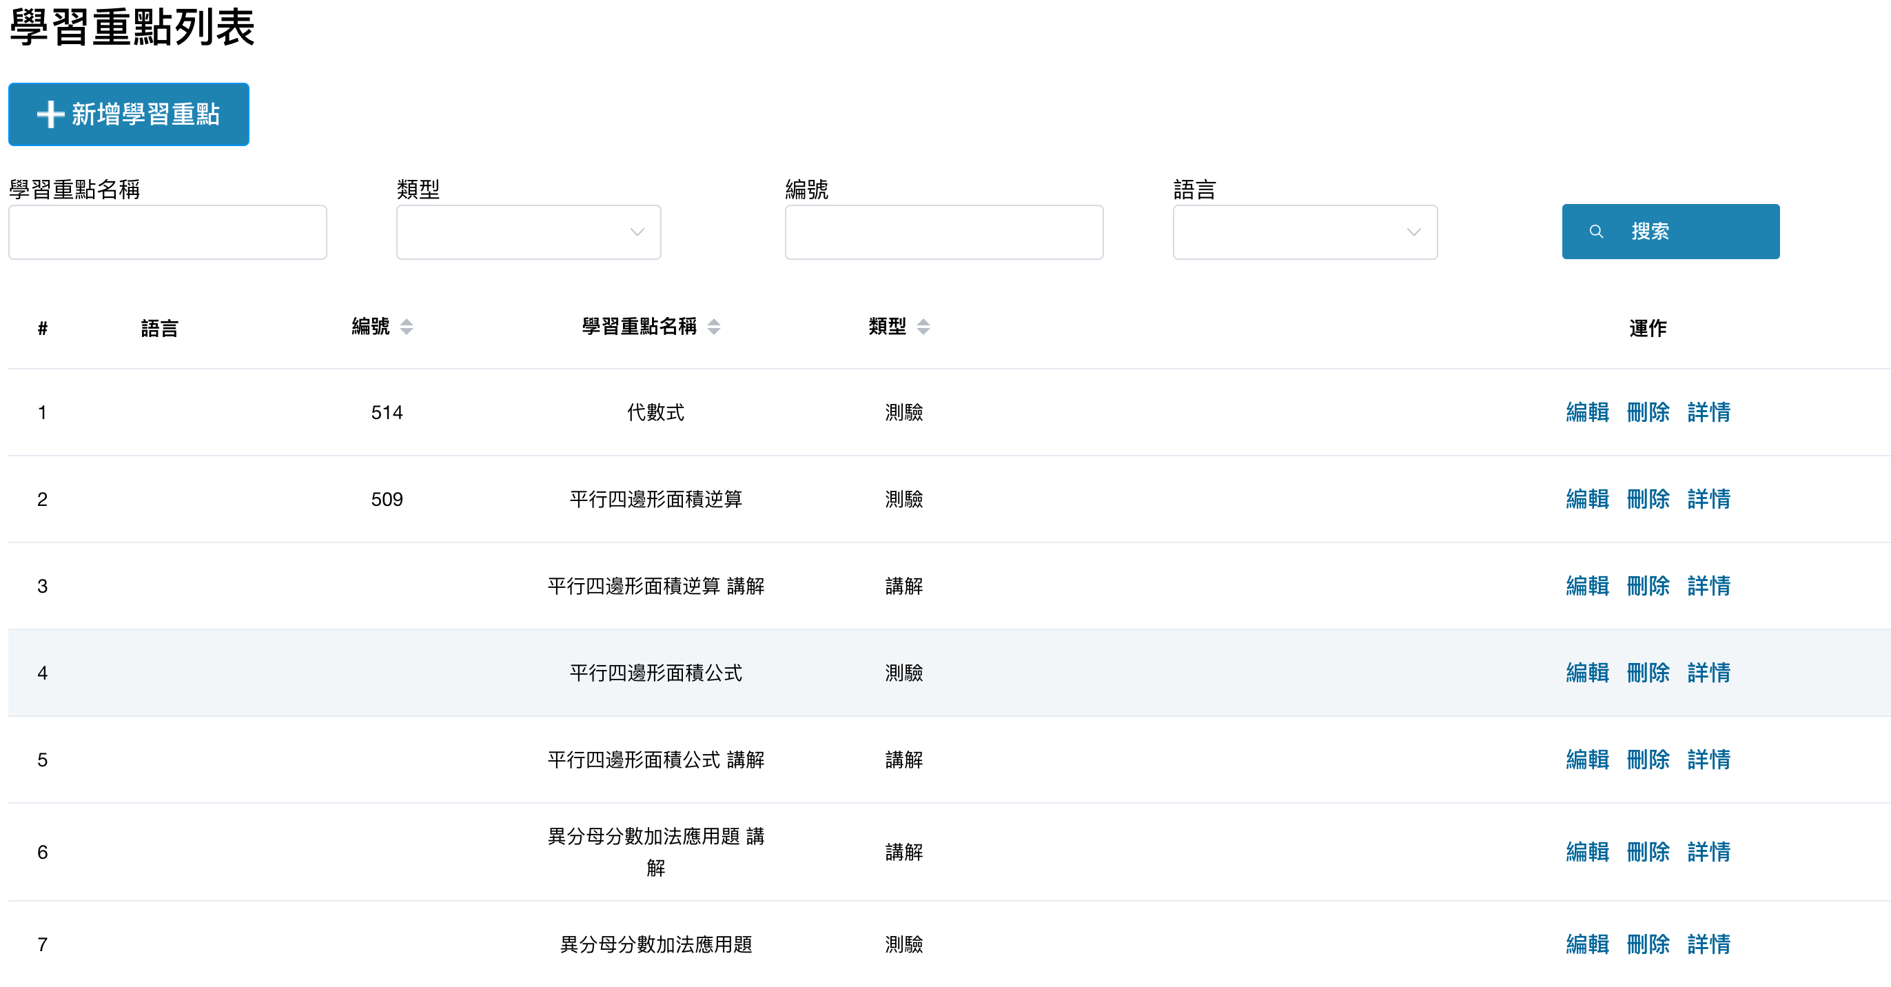Click the 代數式 name cell

tap(655, 412)
